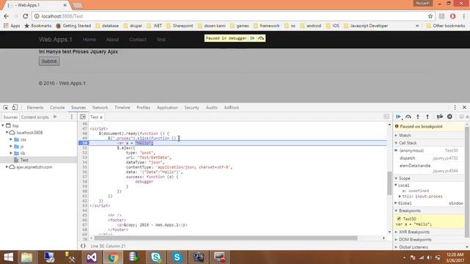Step over from the Paused in debugger overlay
The width and height of the screenshot is (470, 264).
coord(261,38)
